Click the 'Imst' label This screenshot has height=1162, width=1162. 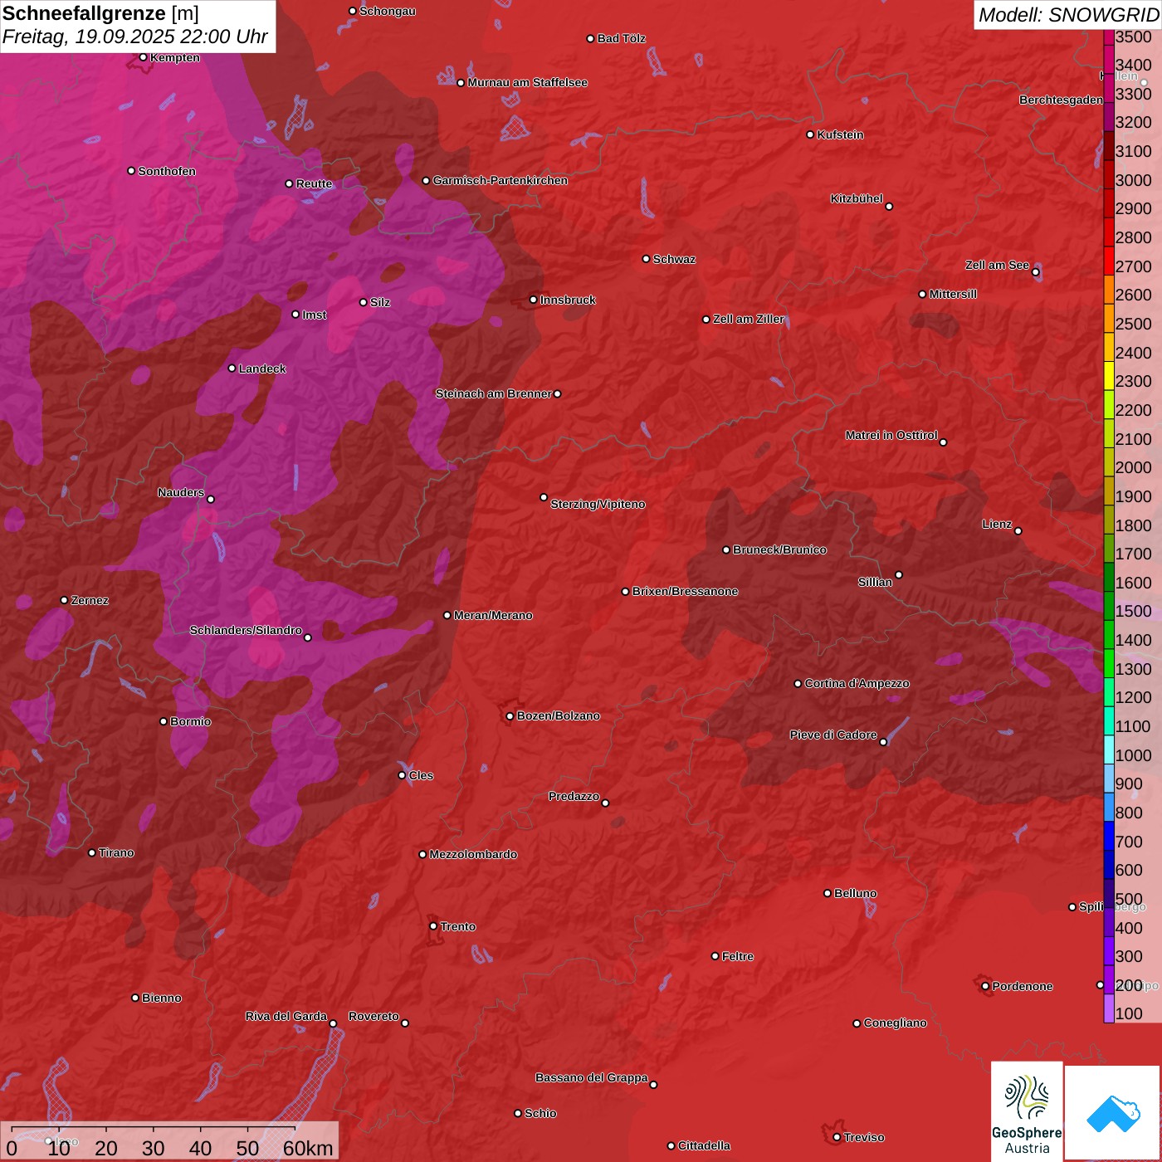(x=315, y=315)
